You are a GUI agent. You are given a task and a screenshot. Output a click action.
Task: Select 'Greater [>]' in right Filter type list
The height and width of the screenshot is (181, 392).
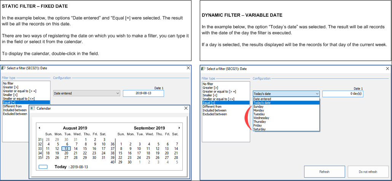click(x=210, y=88)
